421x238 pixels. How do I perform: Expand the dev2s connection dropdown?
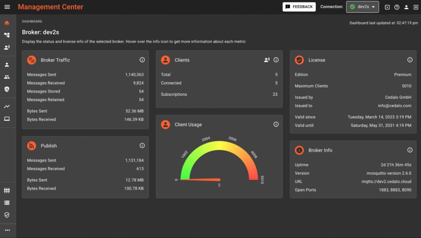click(x=362, y=7)
